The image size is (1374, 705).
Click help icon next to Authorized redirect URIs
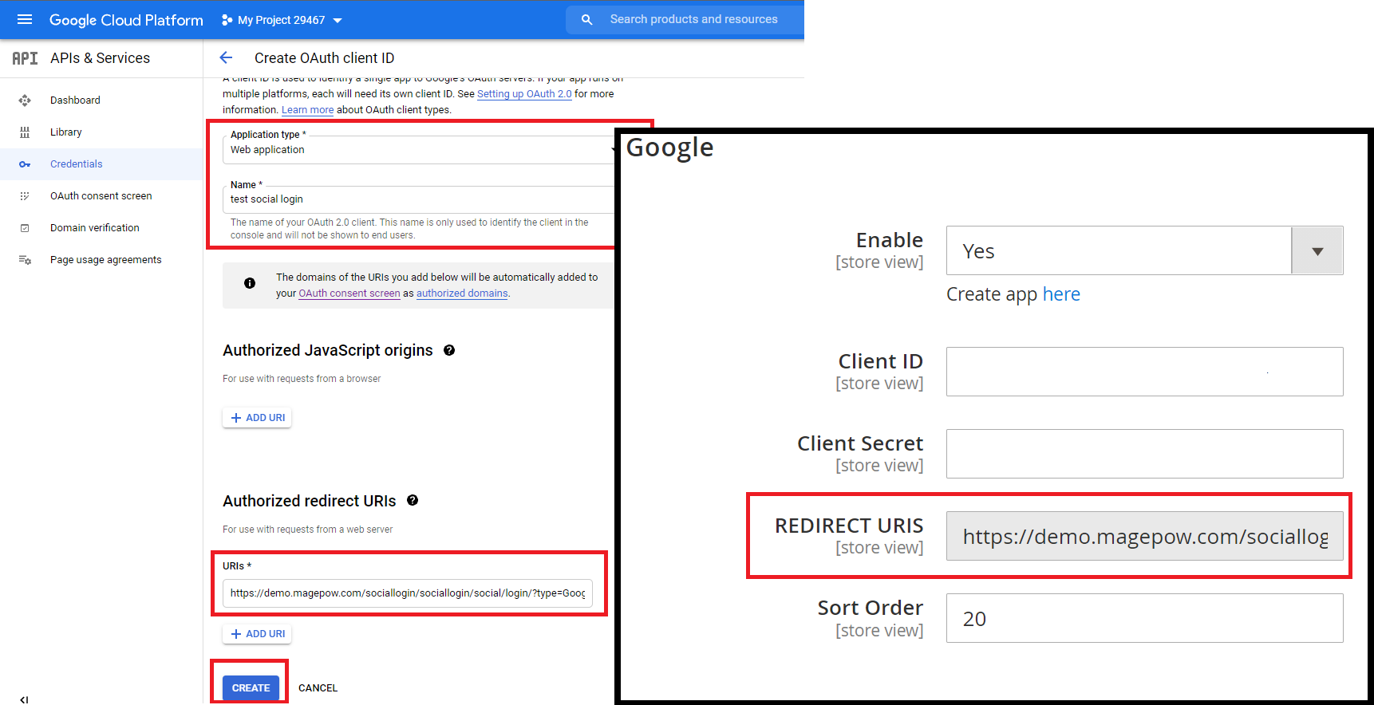coord(413,500)
